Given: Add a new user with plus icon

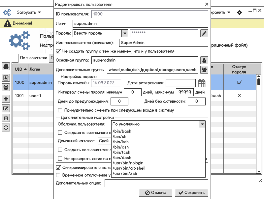Looking at the screenshot, I should pos(6,99).
